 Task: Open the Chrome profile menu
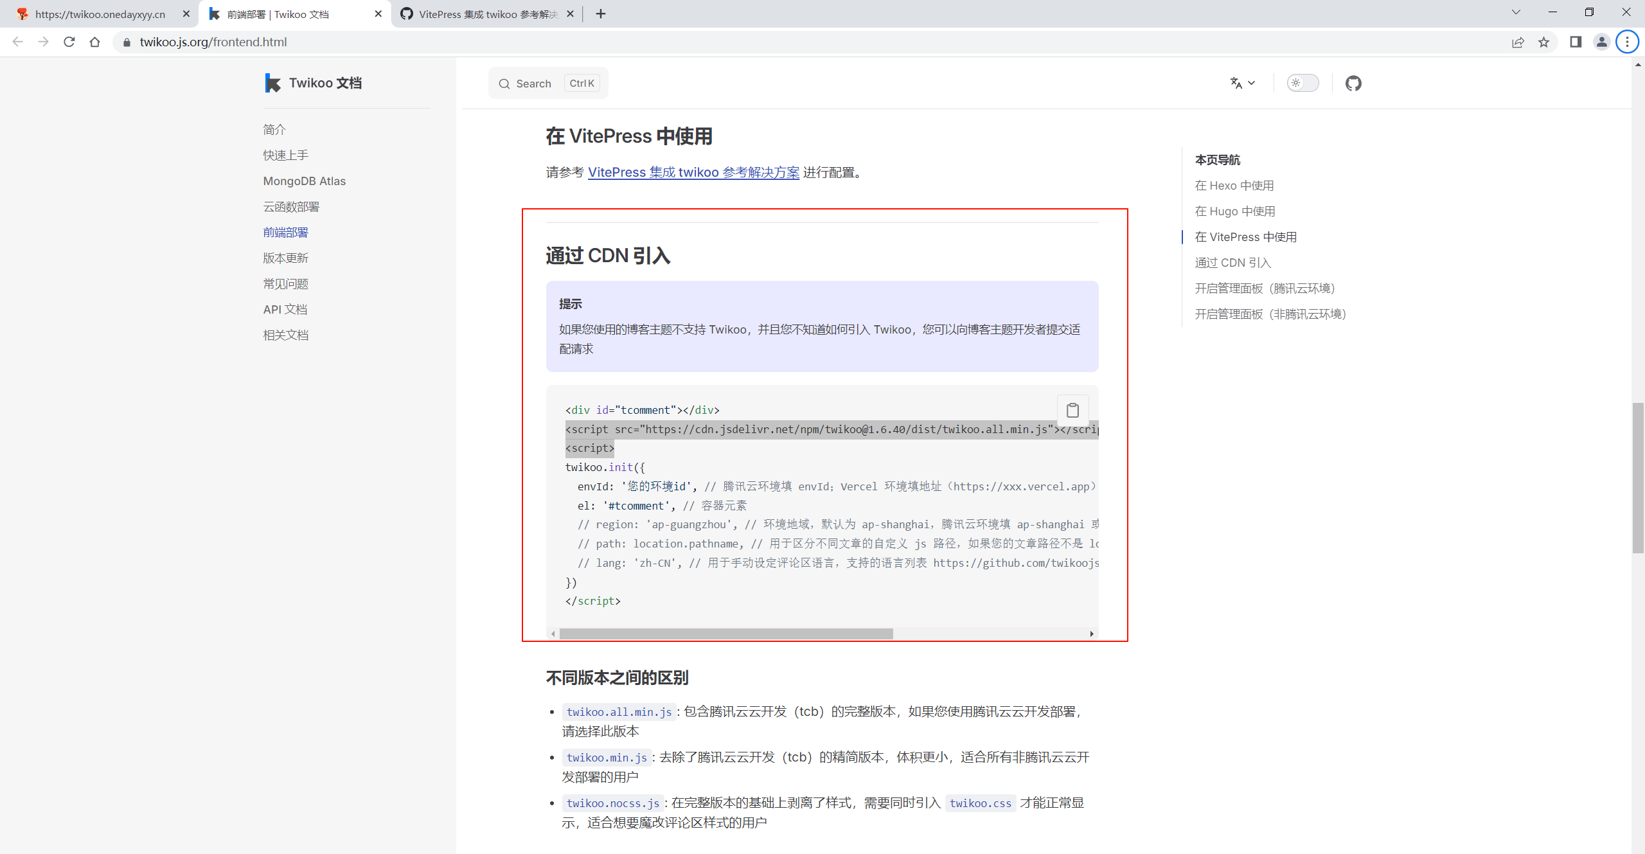tap(1601, 42)
